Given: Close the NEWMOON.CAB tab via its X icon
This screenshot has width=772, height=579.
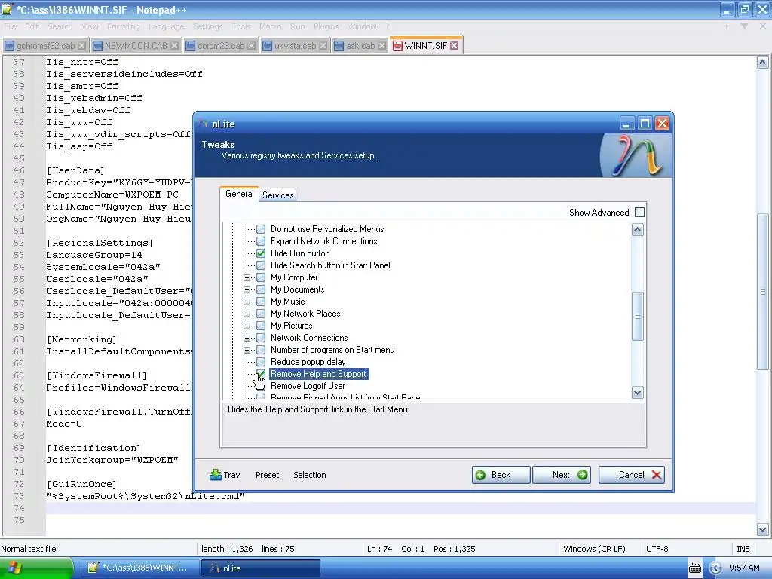Looking at the screenshot, I should [x=174, y=46].
